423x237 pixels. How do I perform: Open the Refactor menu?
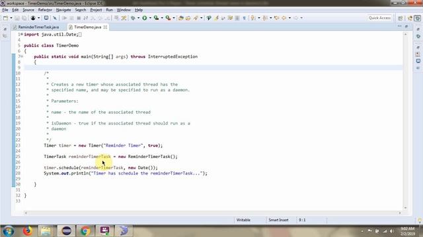(45, 10)
